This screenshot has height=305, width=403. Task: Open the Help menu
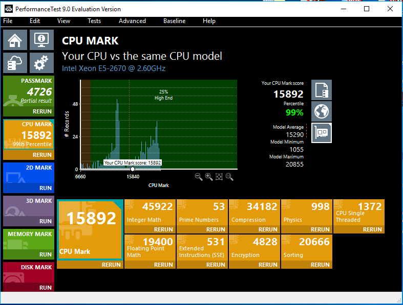click(209, 21)
